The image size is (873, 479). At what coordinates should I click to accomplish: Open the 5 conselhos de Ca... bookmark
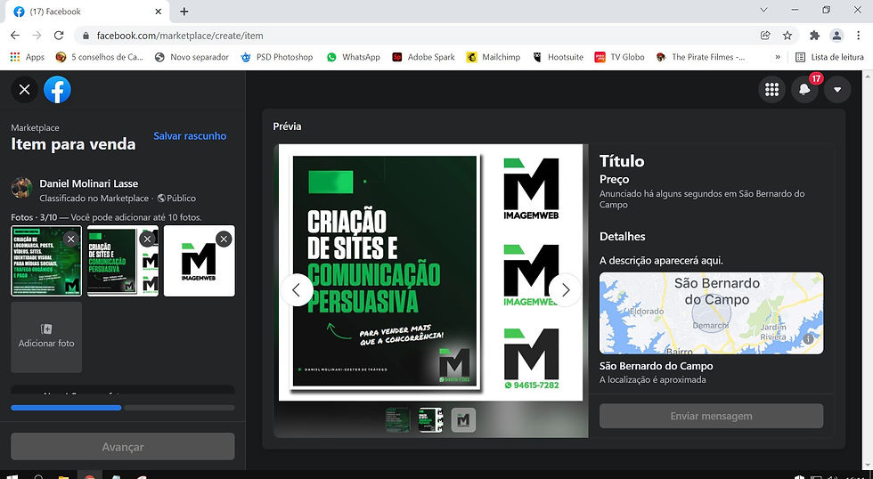[x=100, y=57]
